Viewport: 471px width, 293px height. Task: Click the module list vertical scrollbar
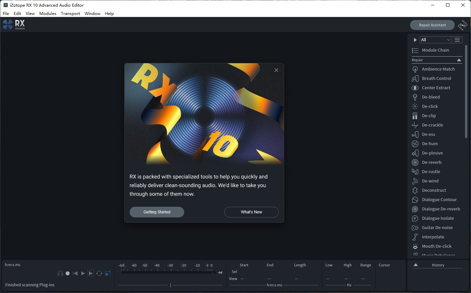466,92
